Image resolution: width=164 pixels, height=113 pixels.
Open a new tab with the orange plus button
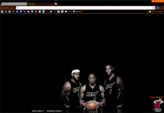(x=56, y=4)
